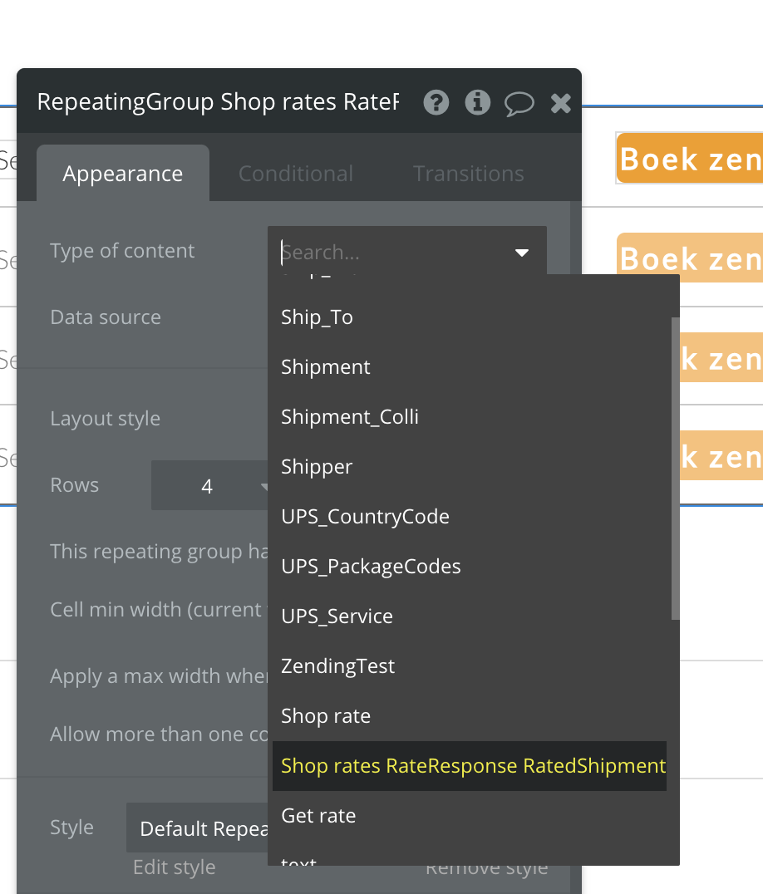The width and height of the screenshot is (763, 894).
Task: Pick UPS_CountryCode from dropdown list
Action: click(x=366, y=517)
